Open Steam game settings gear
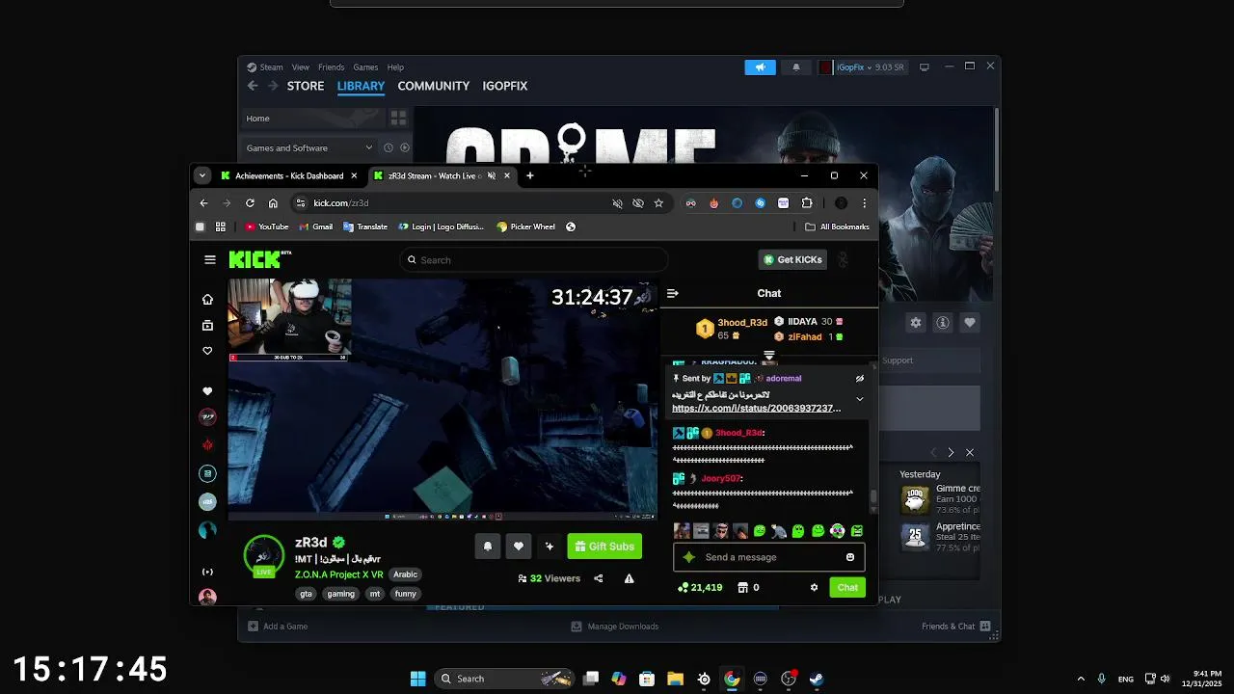 coord(916,323)
